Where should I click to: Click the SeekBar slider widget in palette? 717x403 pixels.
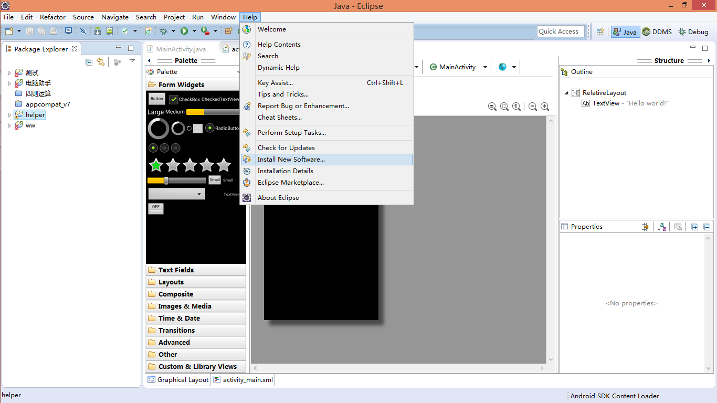[176, 181]
